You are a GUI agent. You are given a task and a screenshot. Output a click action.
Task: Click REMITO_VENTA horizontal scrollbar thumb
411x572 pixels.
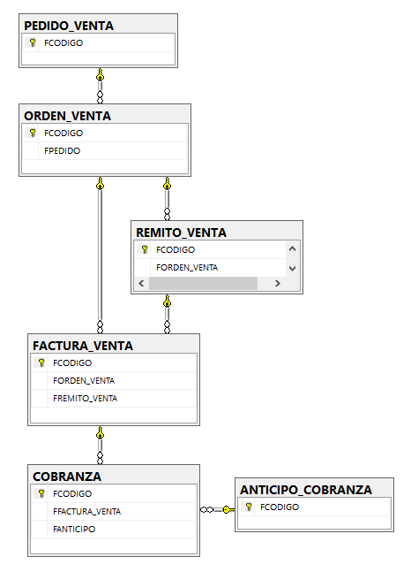(x=203, y=283)
